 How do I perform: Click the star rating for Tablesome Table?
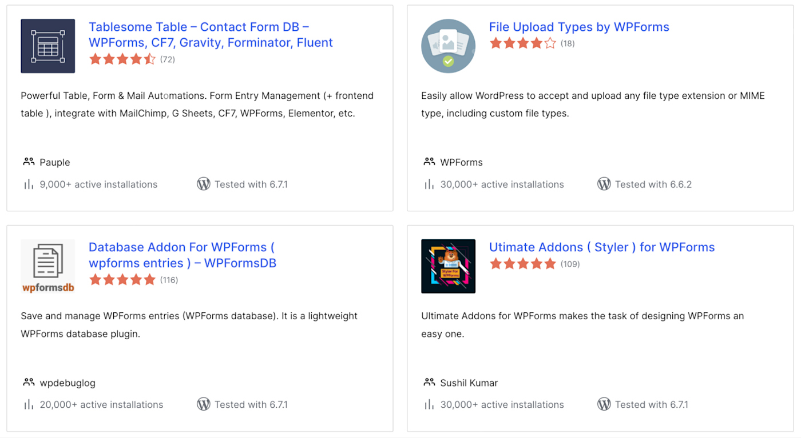coord(122,59)
